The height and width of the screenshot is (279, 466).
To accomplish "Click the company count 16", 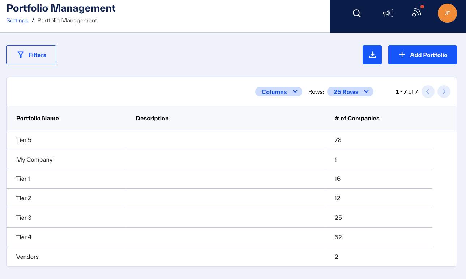I will tap(338, 179).
